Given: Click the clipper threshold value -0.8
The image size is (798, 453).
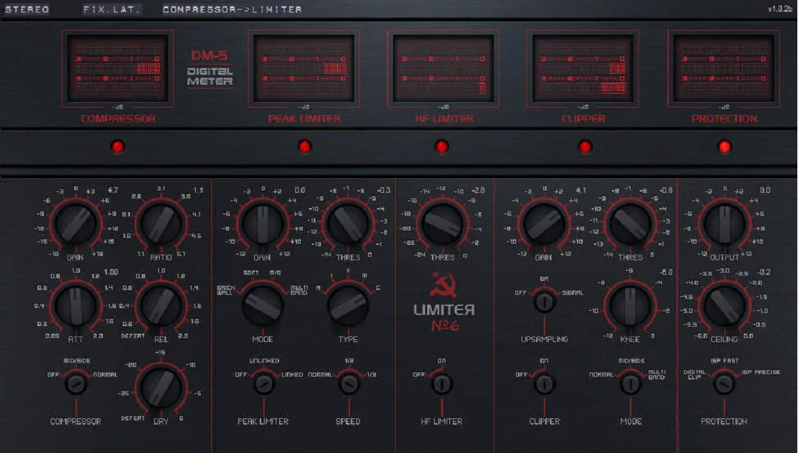Looking at the screenshot, I should tap(665, 190).
